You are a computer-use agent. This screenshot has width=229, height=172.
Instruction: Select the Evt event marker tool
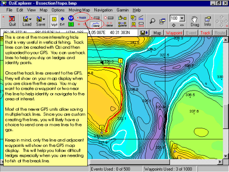(62, 21)
